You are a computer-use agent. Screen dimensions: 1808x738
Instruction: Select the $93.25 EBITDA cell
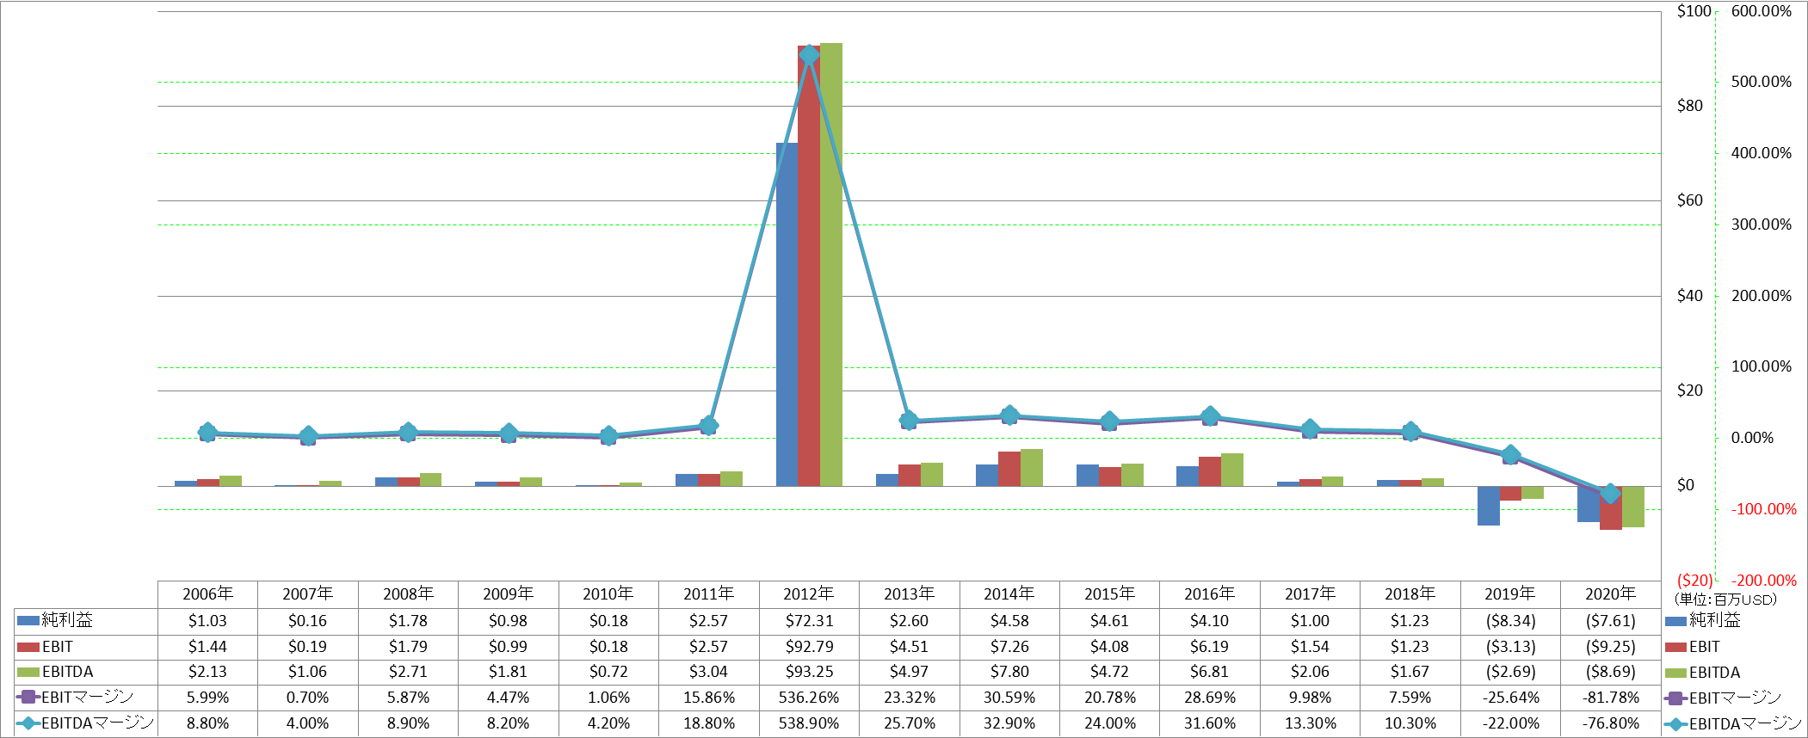tap(809, 672)
